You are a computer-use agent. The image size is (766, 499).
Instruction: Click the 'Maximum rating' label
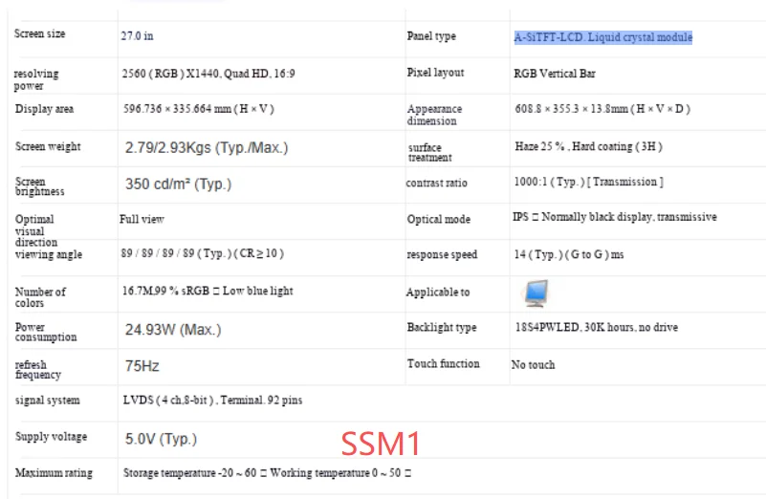click(x=54, y=473)
